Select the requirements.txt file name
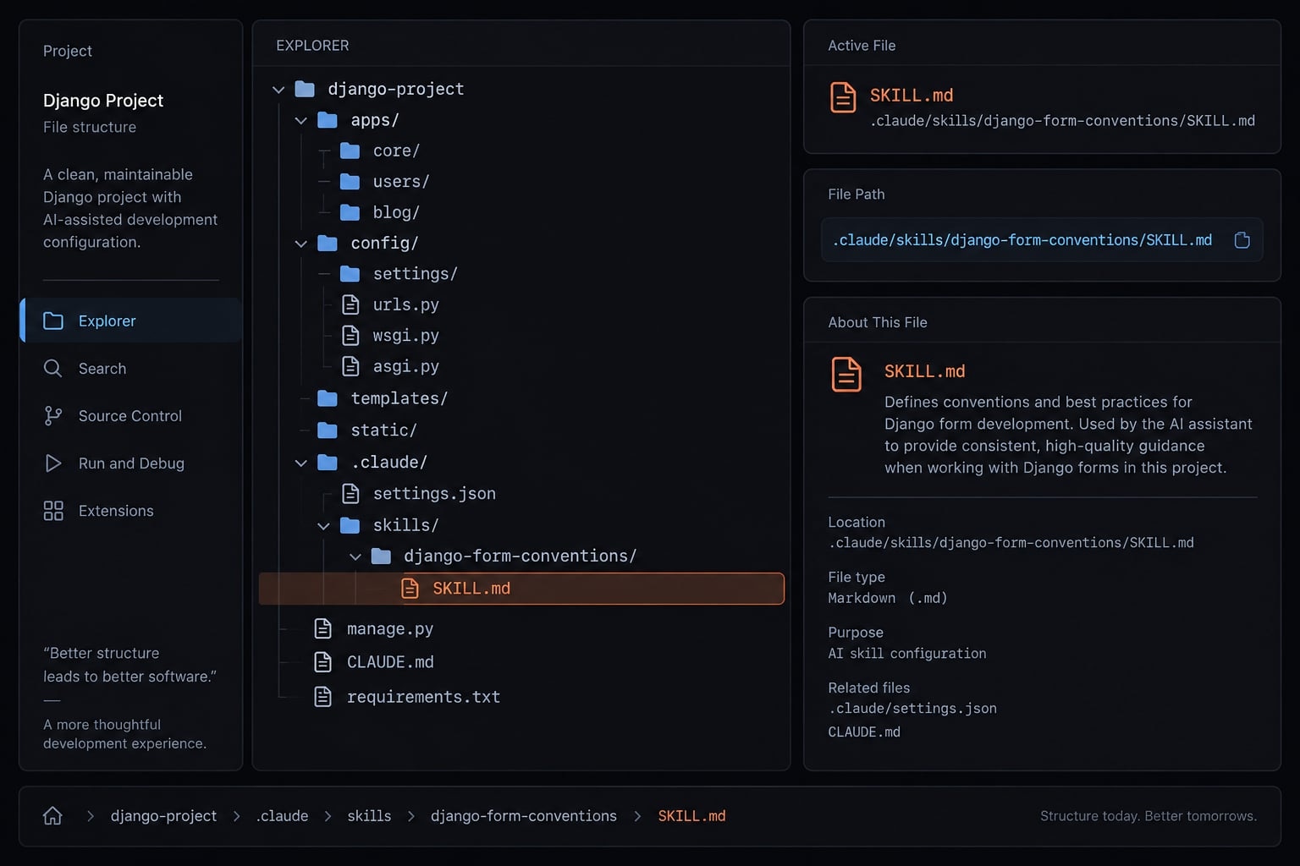Image resolution: width=1300 pixels, height=866 pixels. 423,696
